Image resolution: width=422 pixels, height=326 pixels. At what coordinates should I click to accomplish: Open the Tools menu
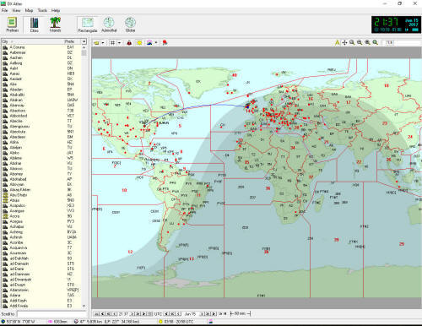[42, 10]
